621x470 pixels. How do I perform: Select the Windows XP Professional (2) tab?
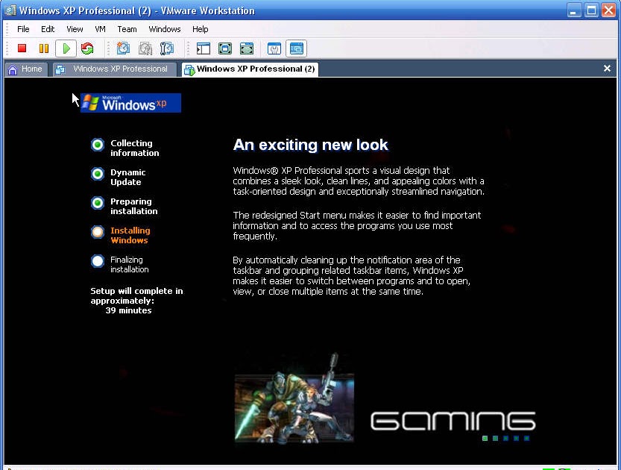pyautogui.click(x=250, y=69)
